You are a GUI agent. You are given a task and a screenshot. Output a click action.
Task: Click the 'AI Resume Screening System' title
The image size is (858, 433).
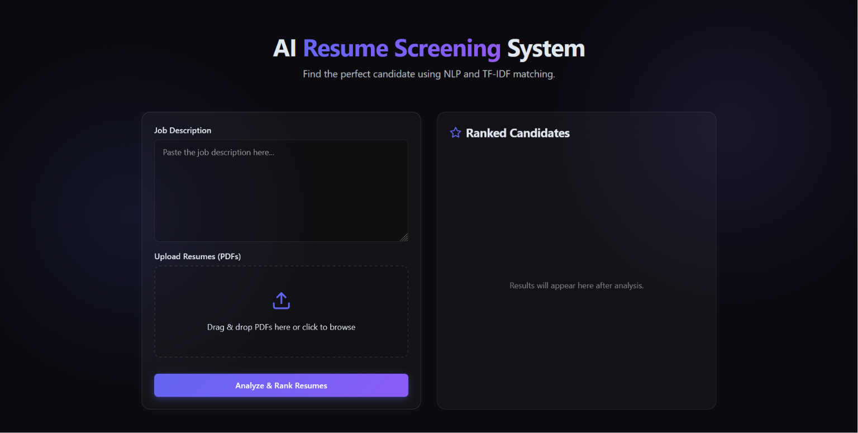[429, 49]
